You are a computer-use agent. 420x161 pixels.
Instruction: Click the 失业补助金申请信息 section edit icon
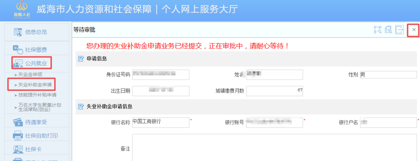point(80,107)
